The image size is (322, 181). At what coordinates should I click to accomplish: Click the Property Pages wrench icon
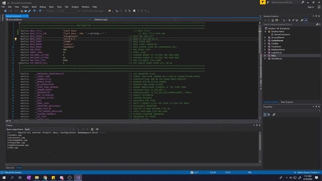click(274, 115)
